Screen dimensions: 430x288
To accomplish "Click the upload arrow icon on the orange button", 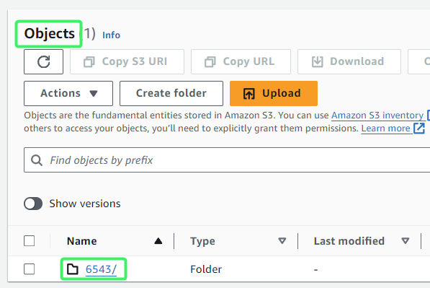I will [x=249, y=93].
